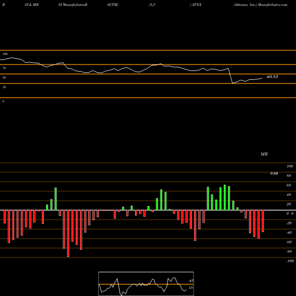Screen dimensions: 296x296
Task: Click the 40.83 RSI value label
Action: (x=272, y=77)
